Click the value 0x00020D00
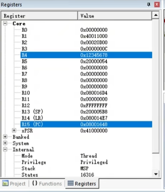The height and width of the screenshot is (192, 165). click(94, 43)
